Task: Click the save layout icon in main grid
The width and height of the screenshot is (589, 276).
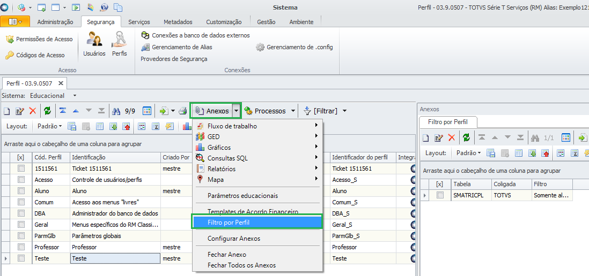Action: pos(72,126)
